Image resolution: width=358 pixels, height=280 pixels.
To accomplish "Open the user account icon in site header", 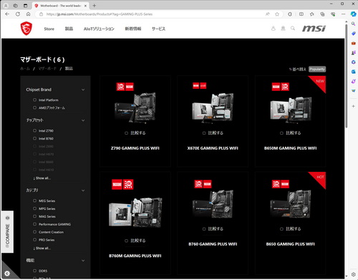I will (274, 29).
